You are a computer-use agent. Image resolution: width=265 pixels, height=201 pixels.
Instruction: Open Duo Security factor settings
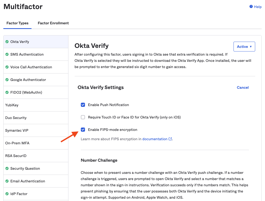(x=16, y=118)
